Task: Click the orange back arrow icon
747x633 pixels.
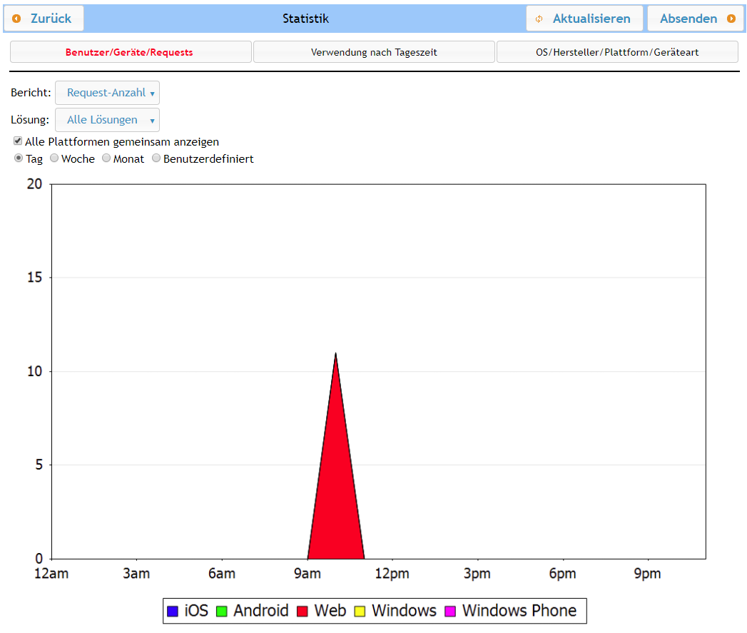Action: coord(16,19)
